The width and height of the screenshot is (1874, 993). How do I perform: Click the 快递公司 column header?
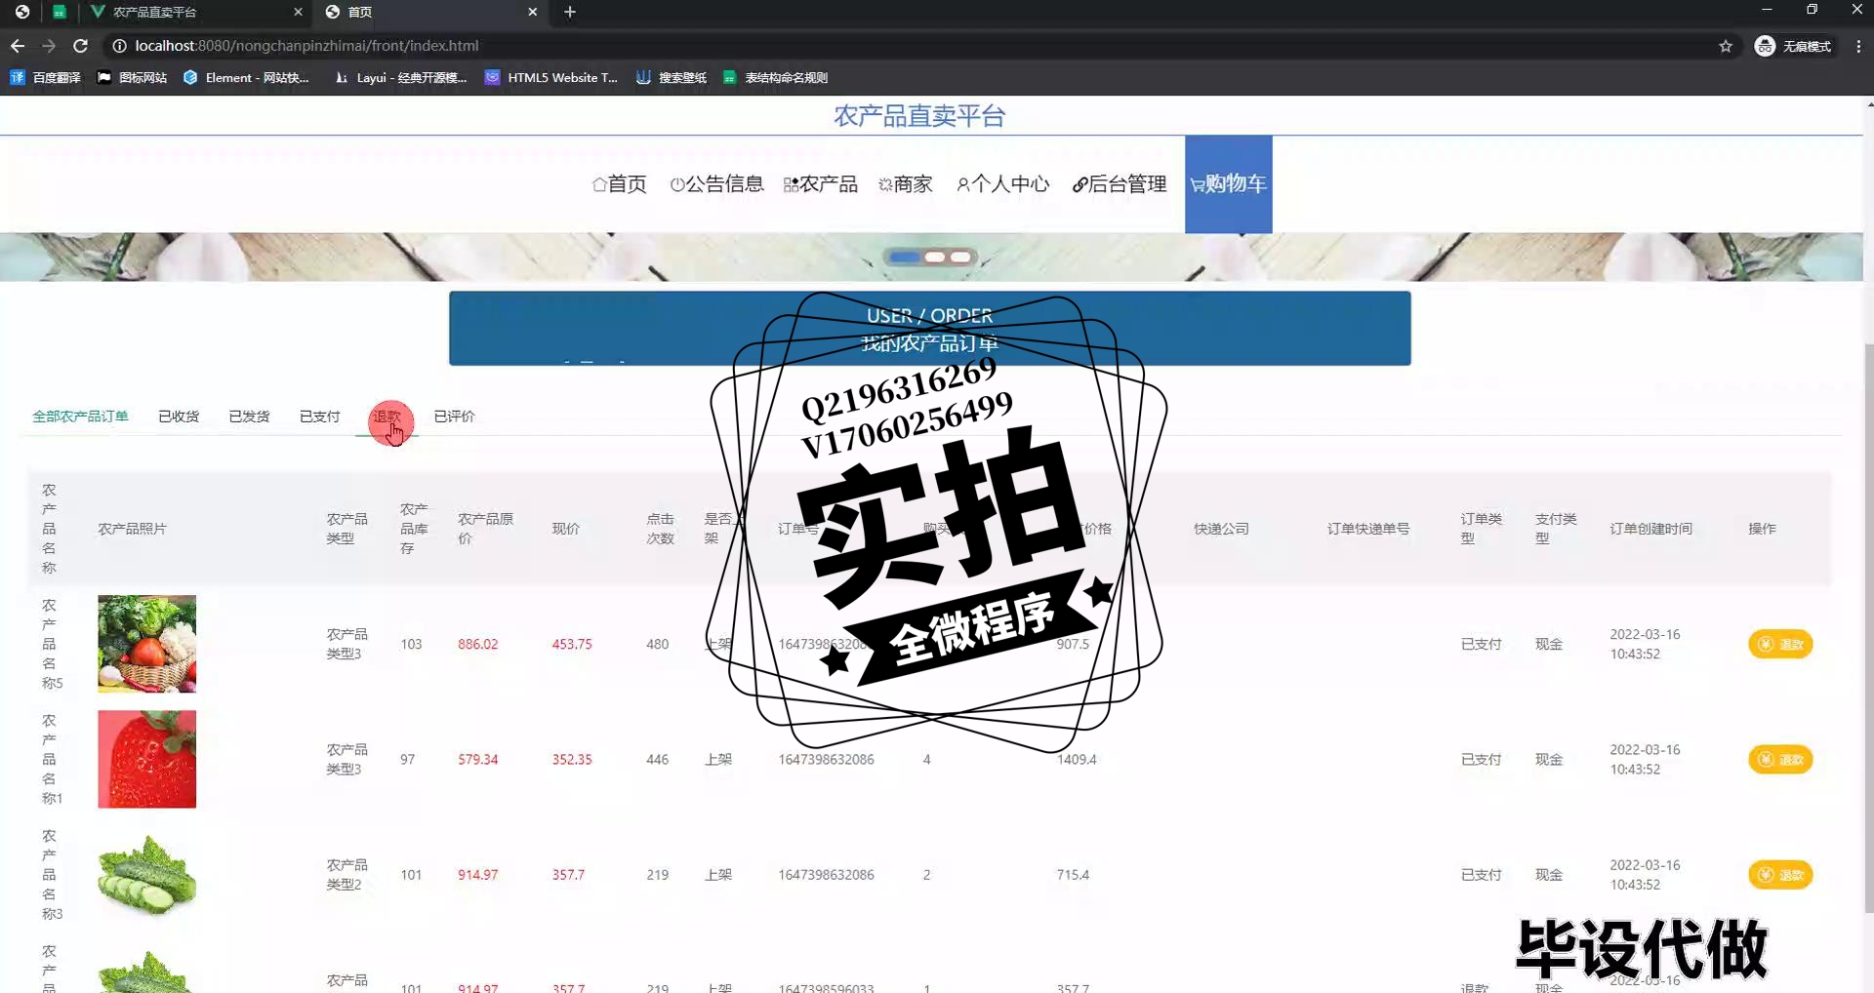[x=1221, y=529]
